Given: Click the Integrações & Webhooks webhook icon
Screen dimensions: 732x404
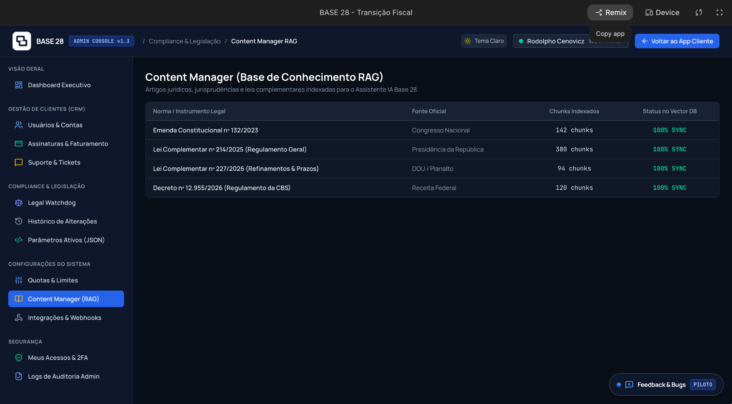Looking at the screenshot, I should [x=19, y=317].
